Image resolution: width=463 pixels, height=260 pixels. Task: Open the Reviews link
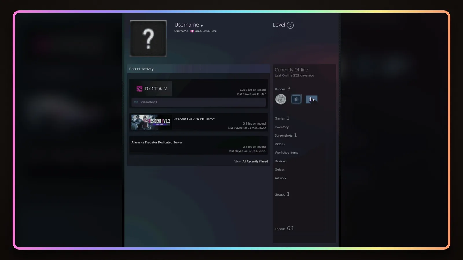click(281, 161)
